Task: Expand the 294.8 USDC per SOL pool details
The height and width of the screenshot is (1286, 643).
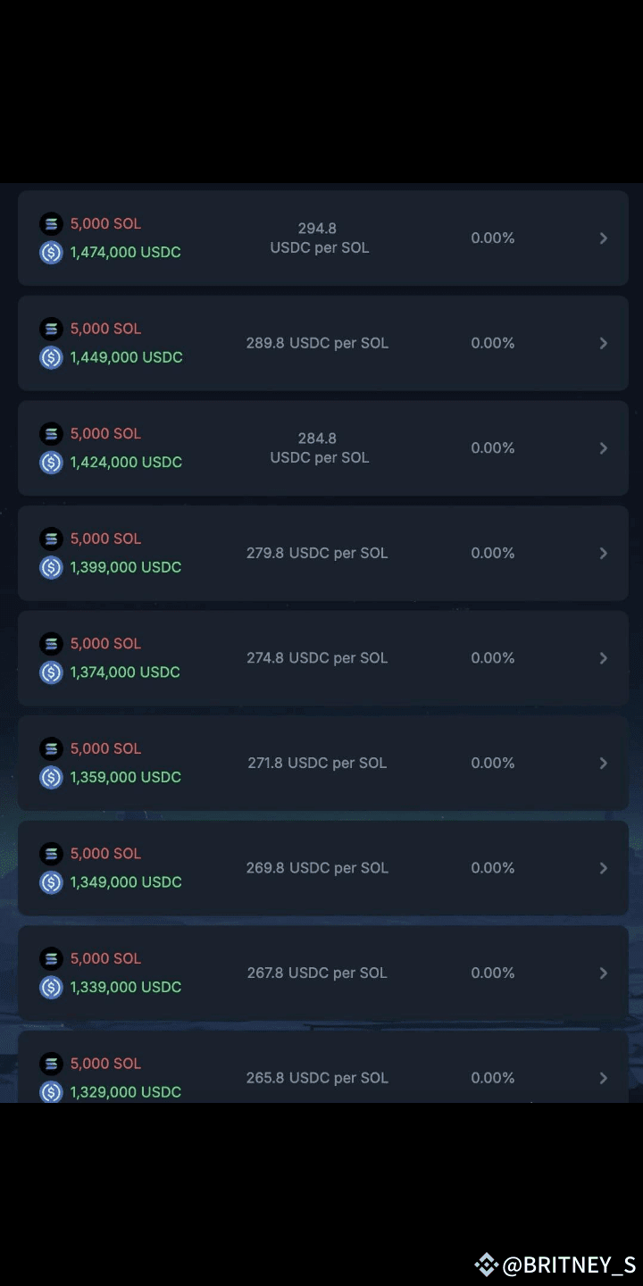Action: (x=603, y=238)
